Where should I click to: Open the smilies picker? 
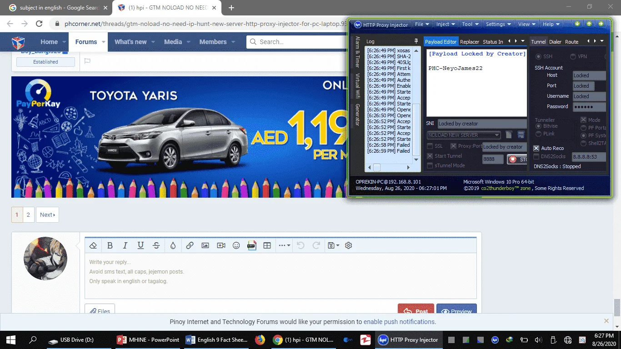(x=236, y=245)
